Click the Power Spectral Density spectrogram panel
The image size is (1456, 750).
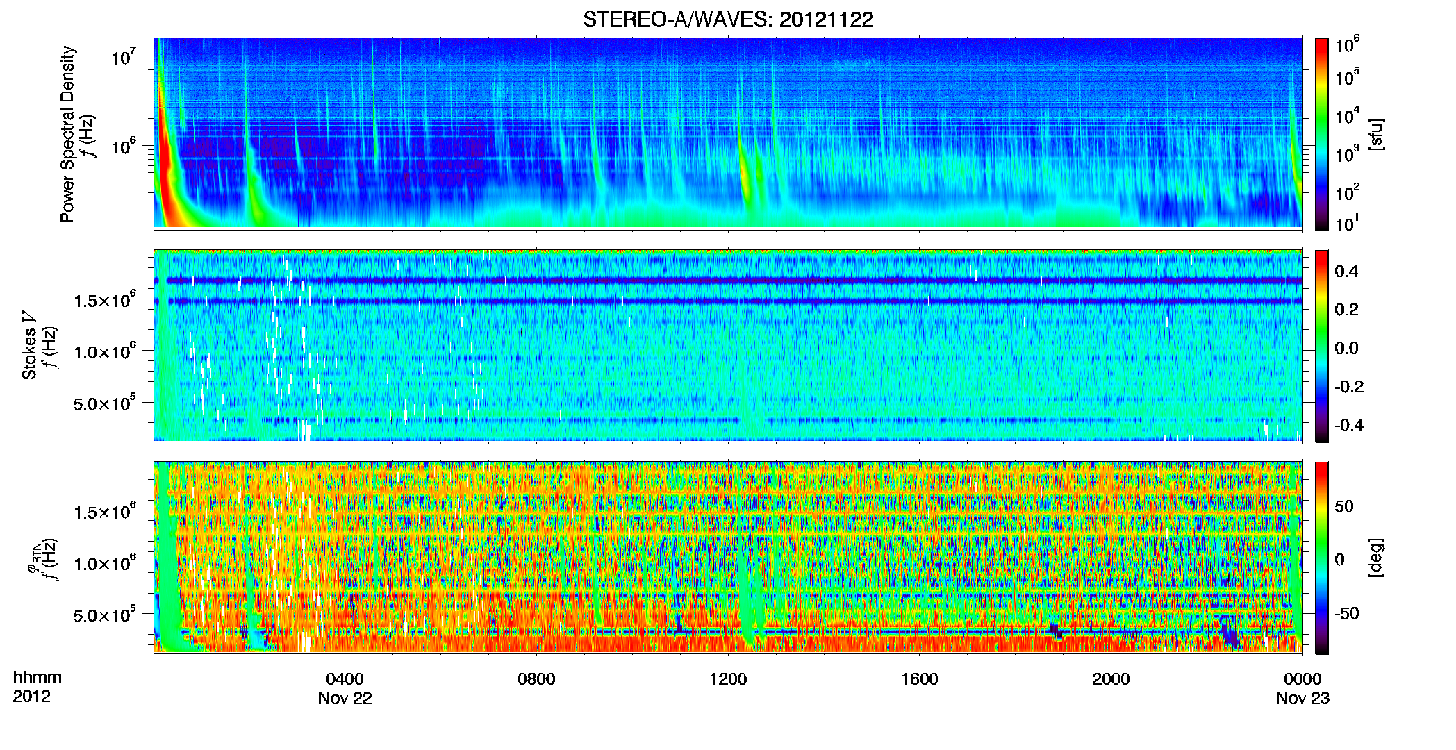point(728,133)
